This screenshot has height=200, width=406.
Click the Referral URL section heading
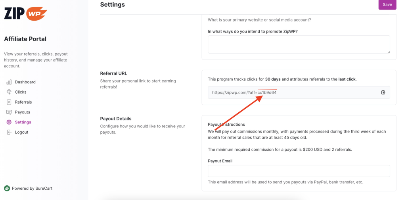(114, 73)
